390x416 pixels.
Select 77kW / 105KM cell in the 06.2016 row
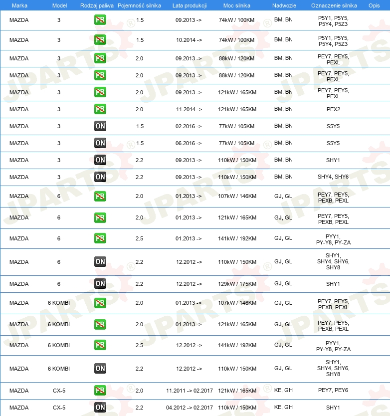[x=236, y=143]
